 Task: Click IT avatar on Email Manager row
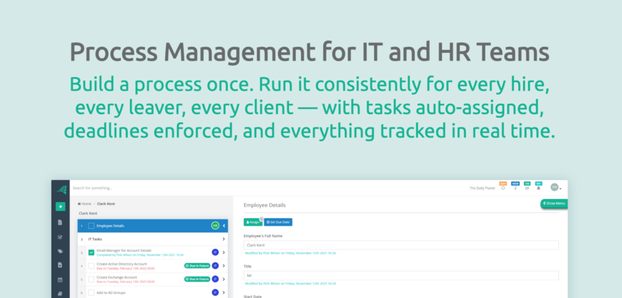(x=216, y=252)
